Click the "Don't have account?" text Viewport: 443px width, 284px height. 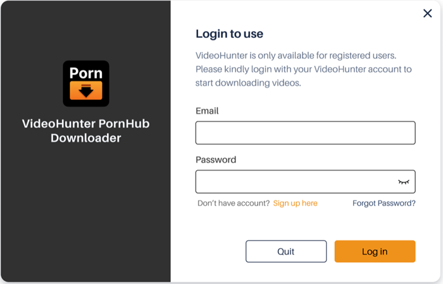(234, 203)
